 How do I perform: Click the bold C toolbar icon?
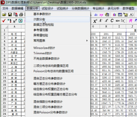(x=112, y=20)
